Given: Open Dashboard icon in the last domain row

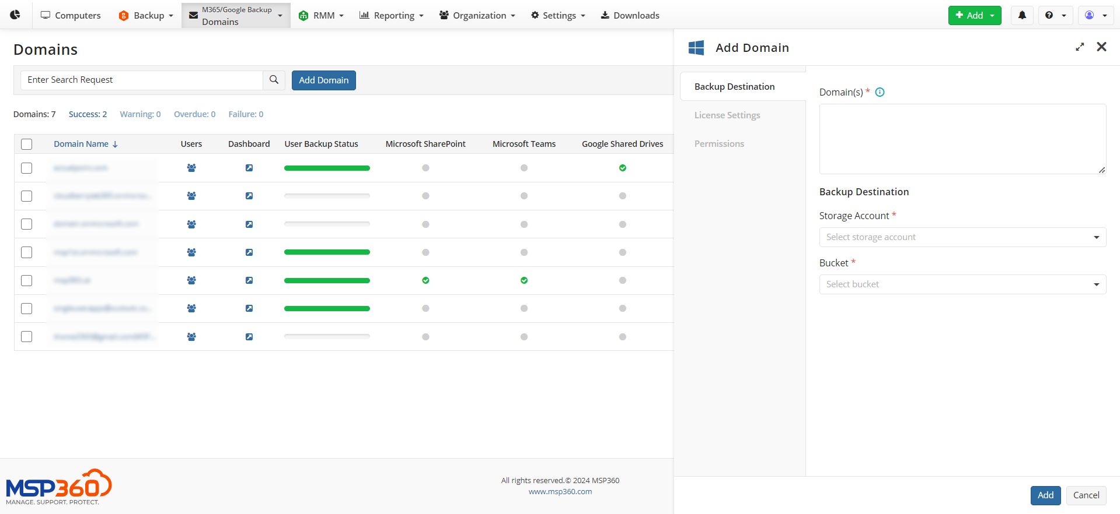Looking at the screenshot, I should pos(249,337).
